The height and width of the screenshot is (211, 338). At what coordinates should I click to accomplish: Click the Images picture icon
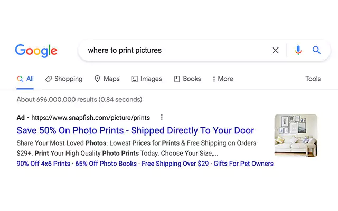coord(135,79)
